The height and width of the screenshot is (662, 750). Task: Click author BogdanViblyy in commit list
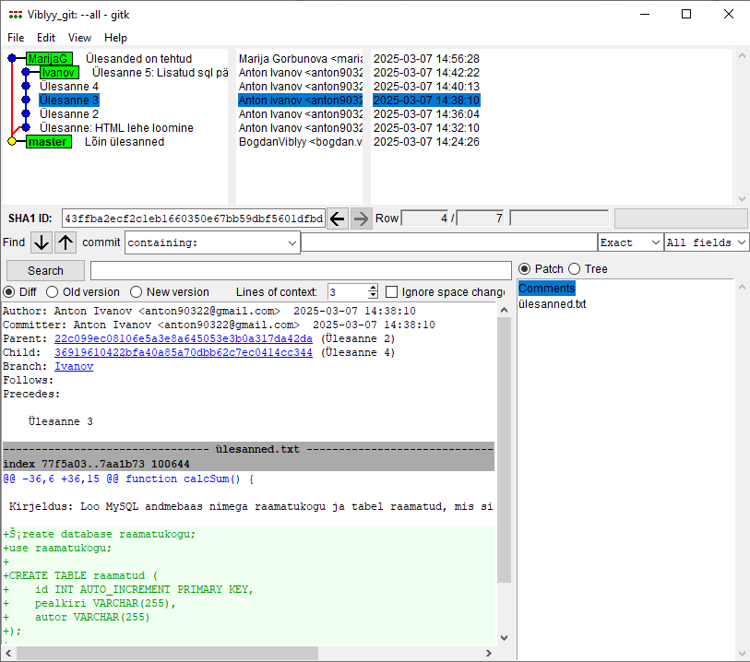click(301, 142)
